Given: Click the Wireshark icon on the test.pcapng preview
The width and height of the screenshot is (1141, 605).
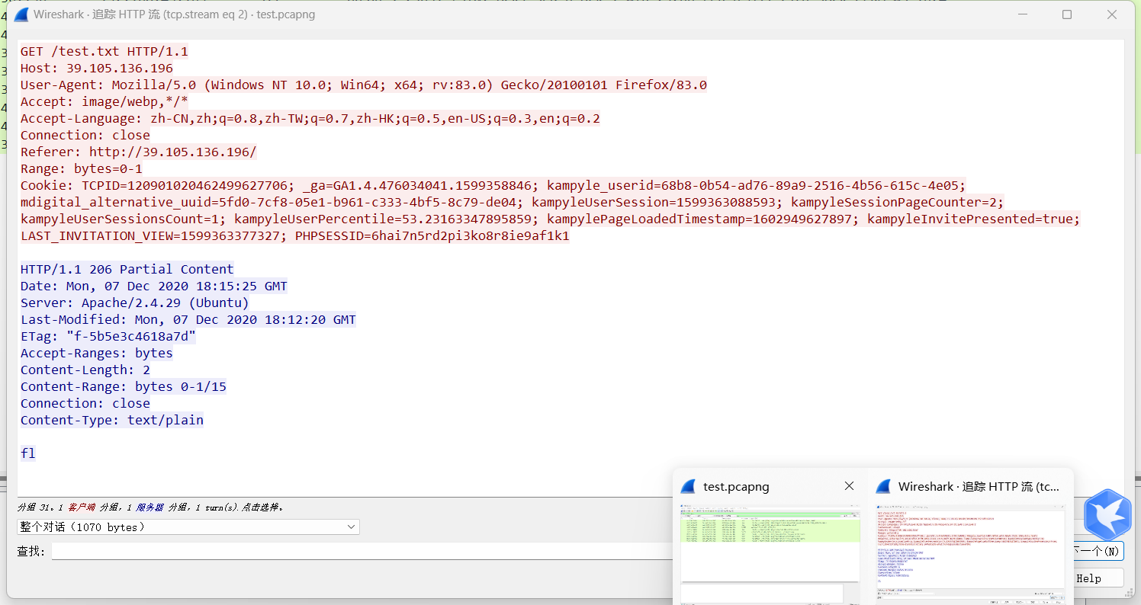Looking at the screenshot, I should click(689, 486).
